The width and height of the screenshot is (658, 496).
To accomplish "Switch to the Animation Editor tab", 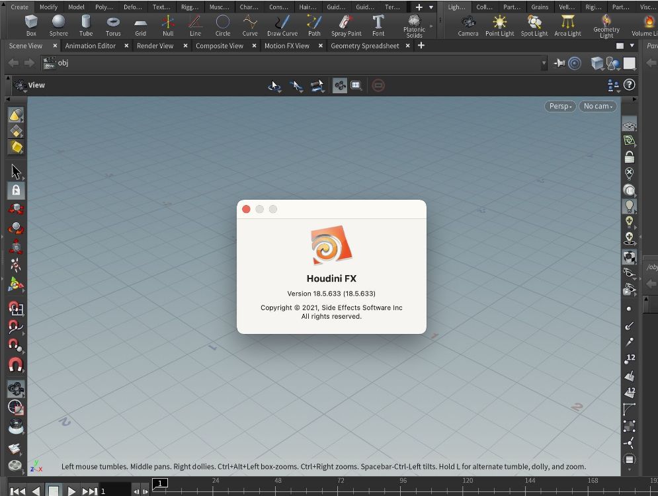I will click(x=90, y=46).
